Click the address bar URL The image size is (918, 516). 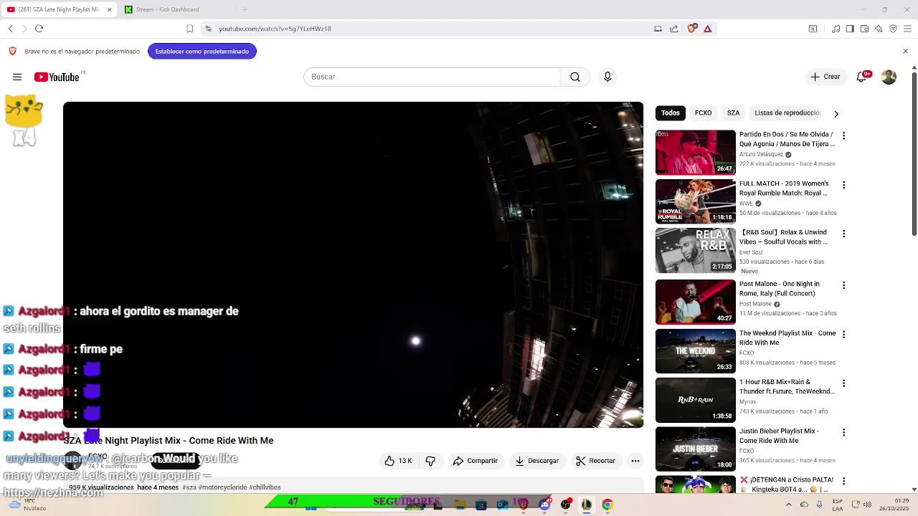pyautogui.click(x=275, y=29)
